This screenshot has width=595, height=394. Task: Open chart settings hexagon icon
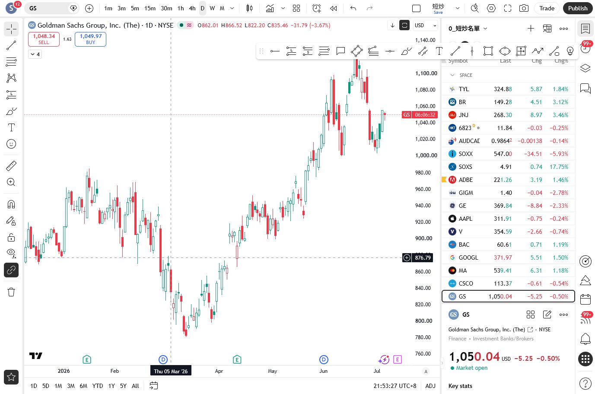tap(491, 8)
